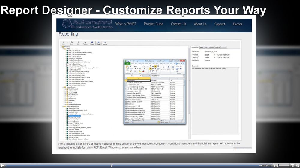The width and height of the screenshot is (300, 168).
Task: Click Excel Cells ribbon icon
Action: point(173,68)
